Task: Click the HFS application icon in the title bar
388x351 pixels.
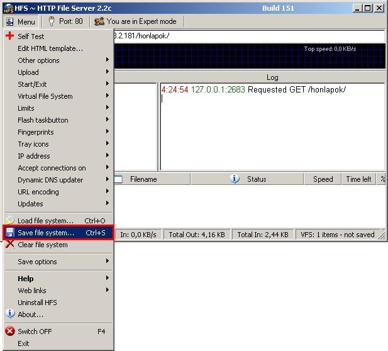Action: 8,8
